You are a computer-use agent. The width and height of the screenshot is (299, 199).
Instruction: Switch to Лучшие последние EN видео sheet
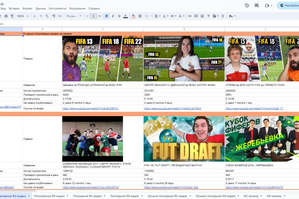pos(216,196)
